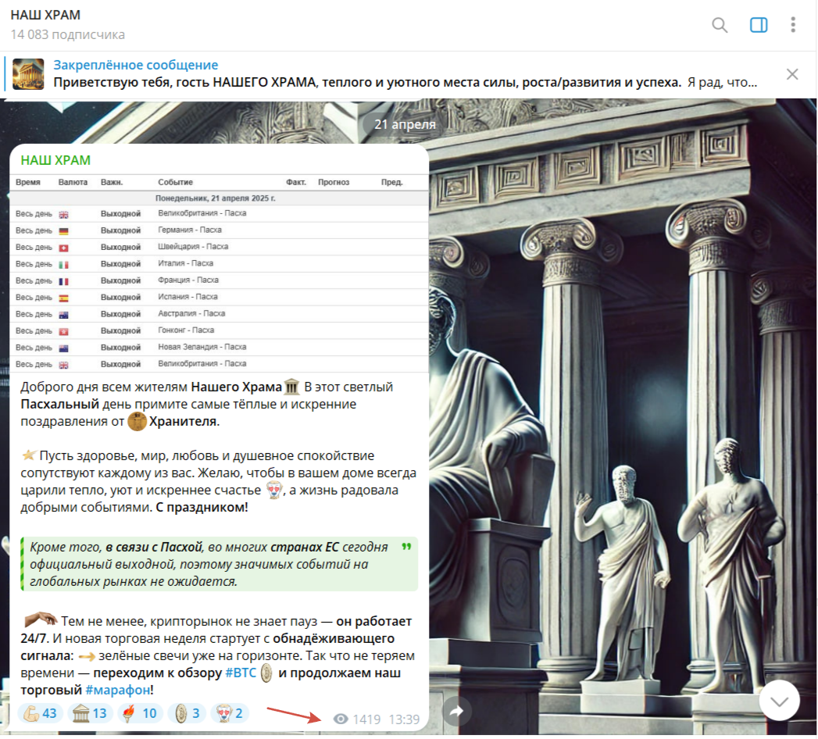The width and height of the screenshot is (818, 739).
Task: Click the temple emoji after Нашего Храма
Action: (291, 387)
